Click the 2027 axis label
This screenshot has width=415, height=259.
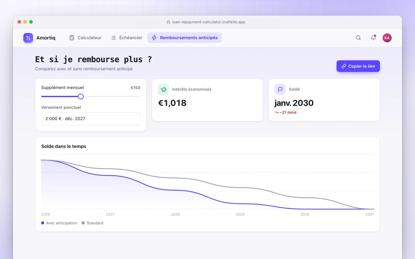pos(110,214)
